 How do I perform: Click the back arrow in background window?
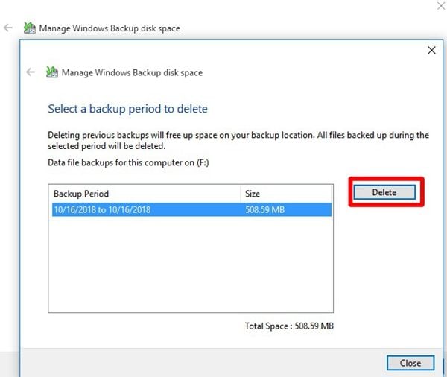[x=8, y=28]
